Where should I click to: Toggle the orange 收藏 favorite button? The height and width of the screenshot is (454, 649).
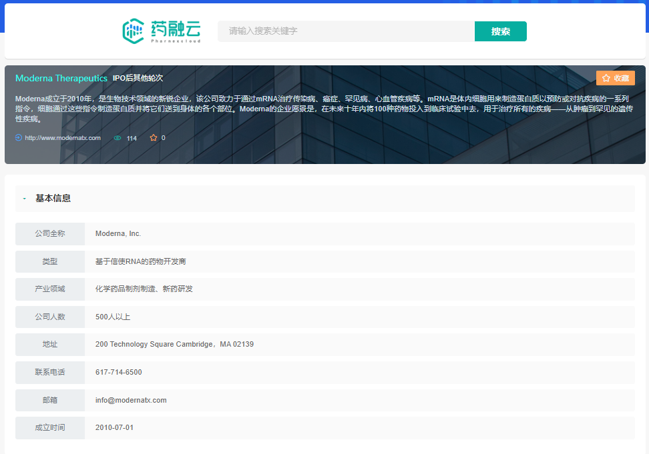[615, 78]
